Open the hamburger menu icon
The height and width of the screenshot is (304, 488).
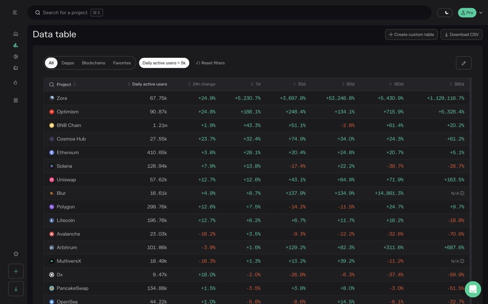15,13
